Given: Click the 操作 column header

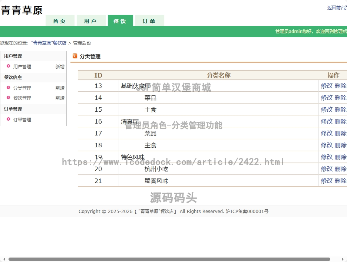Looking at the screenshot, I should [x=333, y=75].
